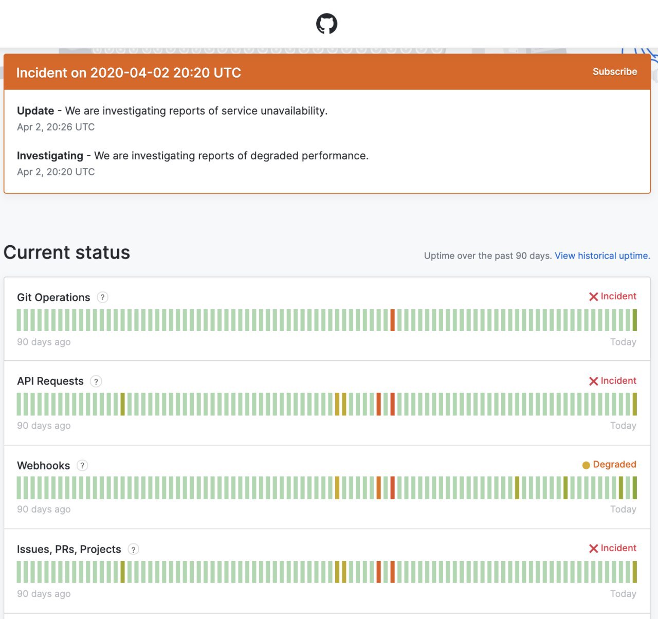Click the Git Operations component name
Viewport: 658px width, 619px height.
click(x=53, y=297)
